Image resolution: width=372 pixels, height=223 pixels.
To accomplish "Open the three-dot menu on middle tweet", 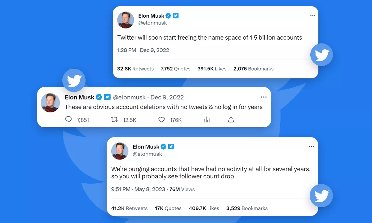I will [264, 97].
